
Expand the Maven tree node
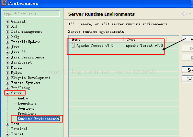[x=8, y=68]
